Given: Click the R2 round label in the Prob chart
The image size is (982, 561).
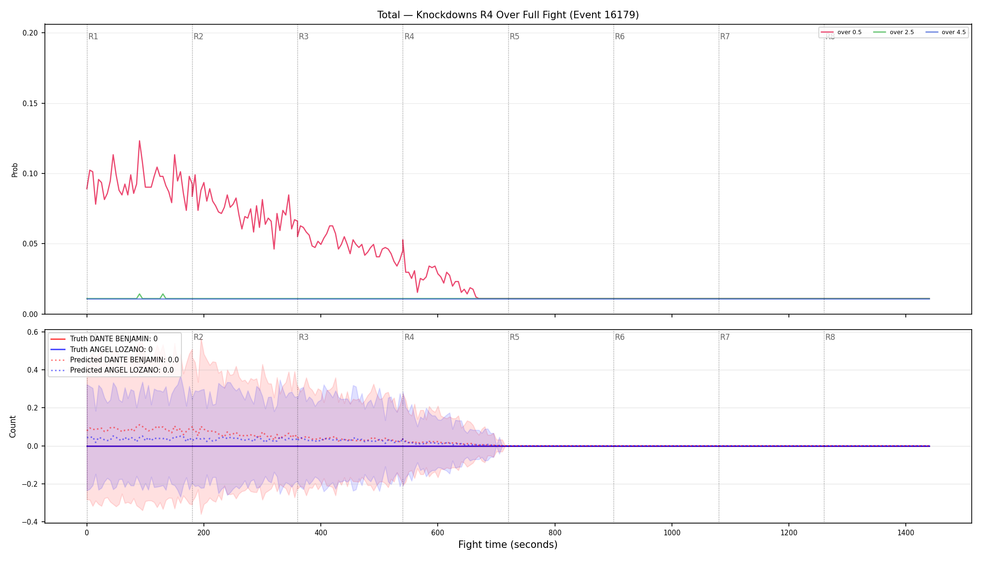Looking at the screenshot, I should coord(199,36).
